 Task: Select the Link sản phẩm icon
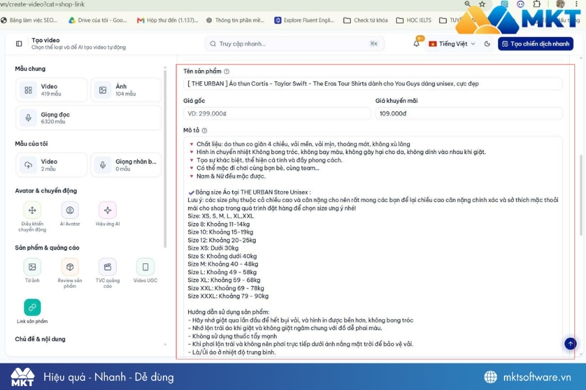click(x=32, y=307)
